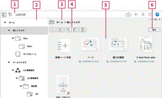Collapse the ホーム tree node
Image resolution: width=162 pixels, height=98 pixels.
(5, 22)
